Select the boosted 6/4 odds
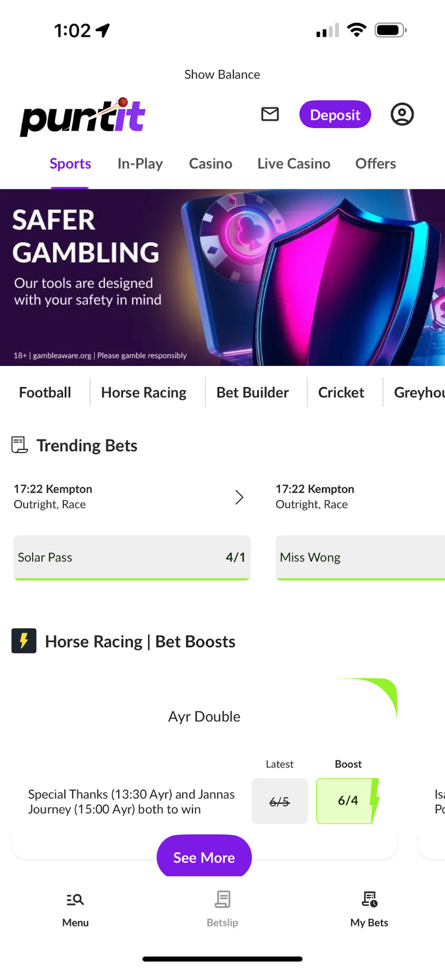Screen dimensions: 445x970 pyautogui.click(x=348, y=801)
